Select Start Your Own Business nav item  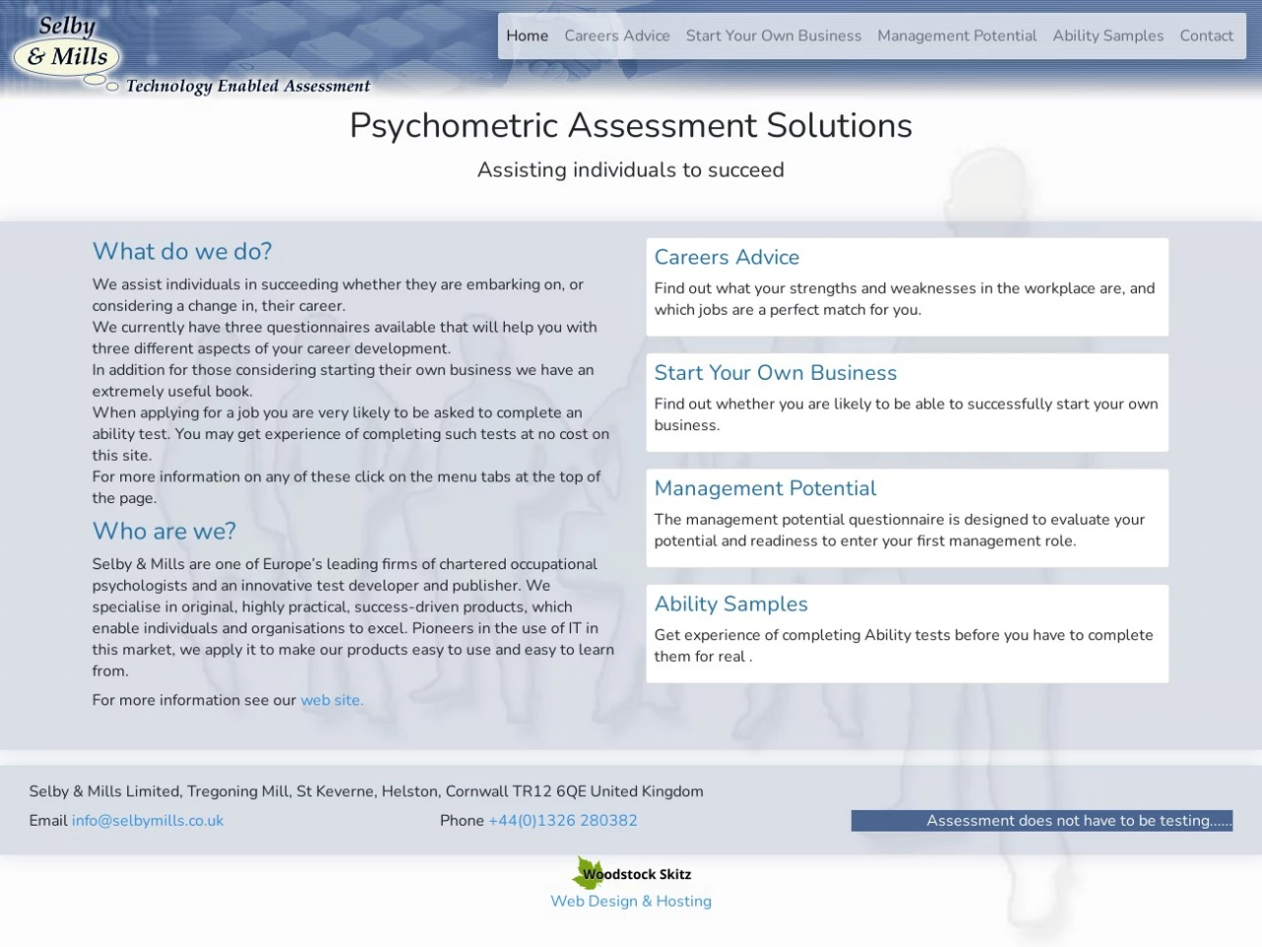point(773,36)
